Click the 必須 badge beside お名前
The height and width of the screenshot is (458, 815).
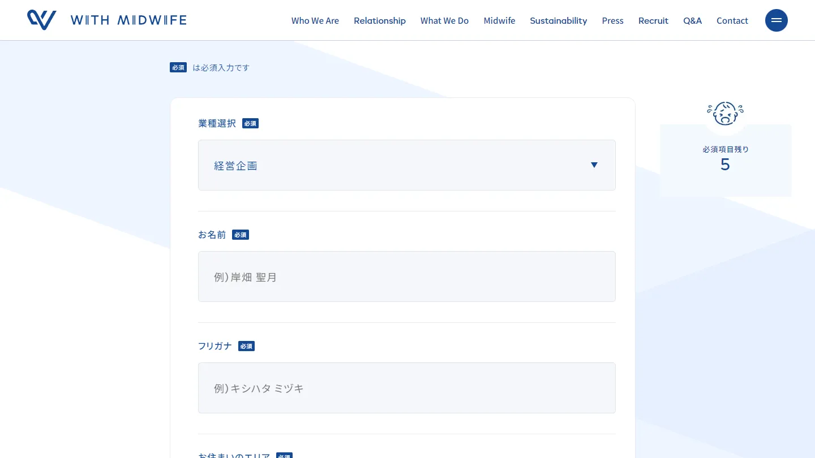[x=241, y=235]
